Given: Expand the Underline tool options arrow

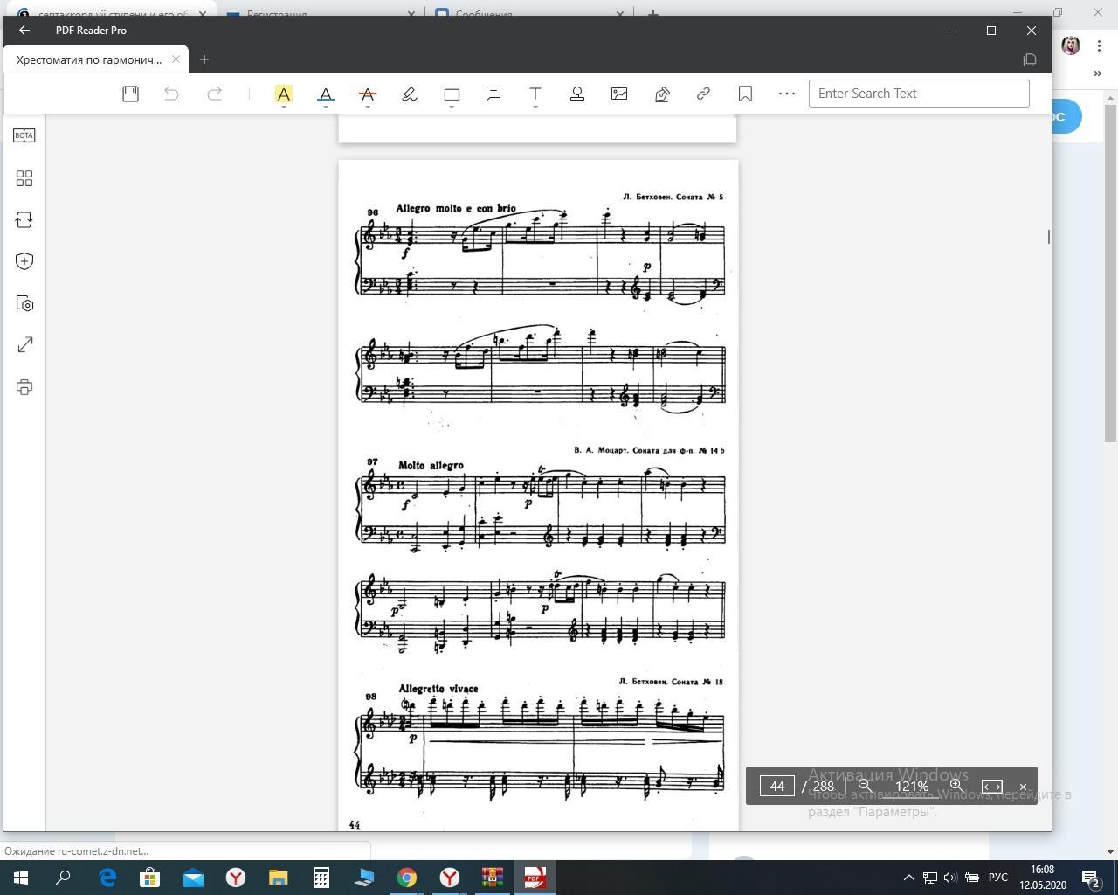Looking at the screenshot, I should coord(326,107).
